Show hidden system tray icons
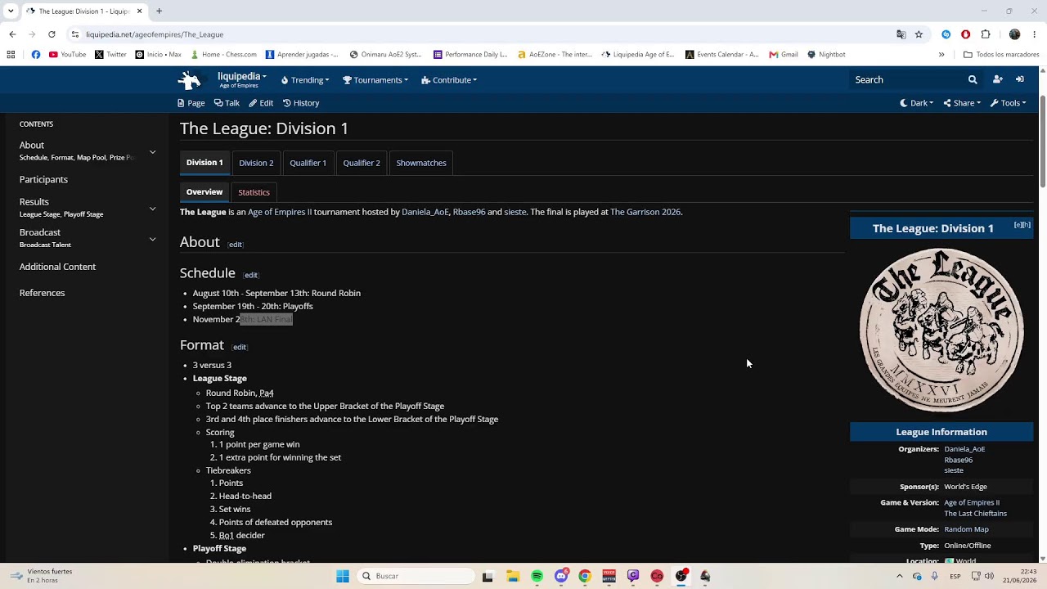 899,576
